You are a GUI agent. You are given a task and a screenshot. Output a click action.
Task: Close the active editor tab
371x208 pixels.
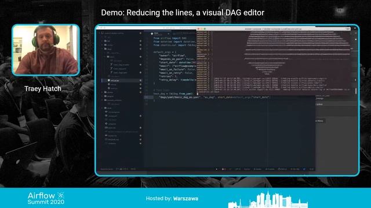coord(169,34)
